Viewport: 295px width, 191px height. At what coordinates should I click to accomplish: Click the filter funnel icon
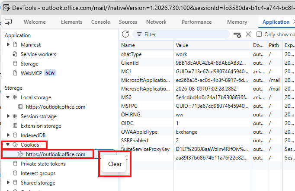139,34
